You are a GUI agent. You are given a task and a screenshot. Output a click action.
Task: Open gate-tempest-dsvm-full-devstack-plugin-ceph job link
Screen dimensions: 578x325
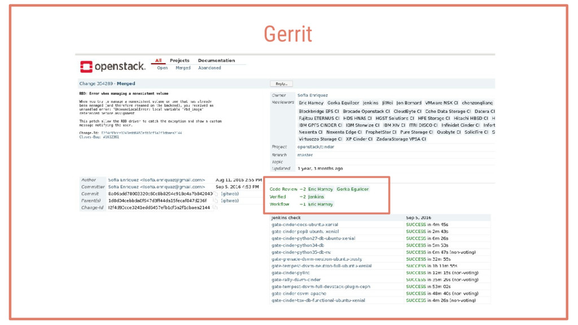321,287
